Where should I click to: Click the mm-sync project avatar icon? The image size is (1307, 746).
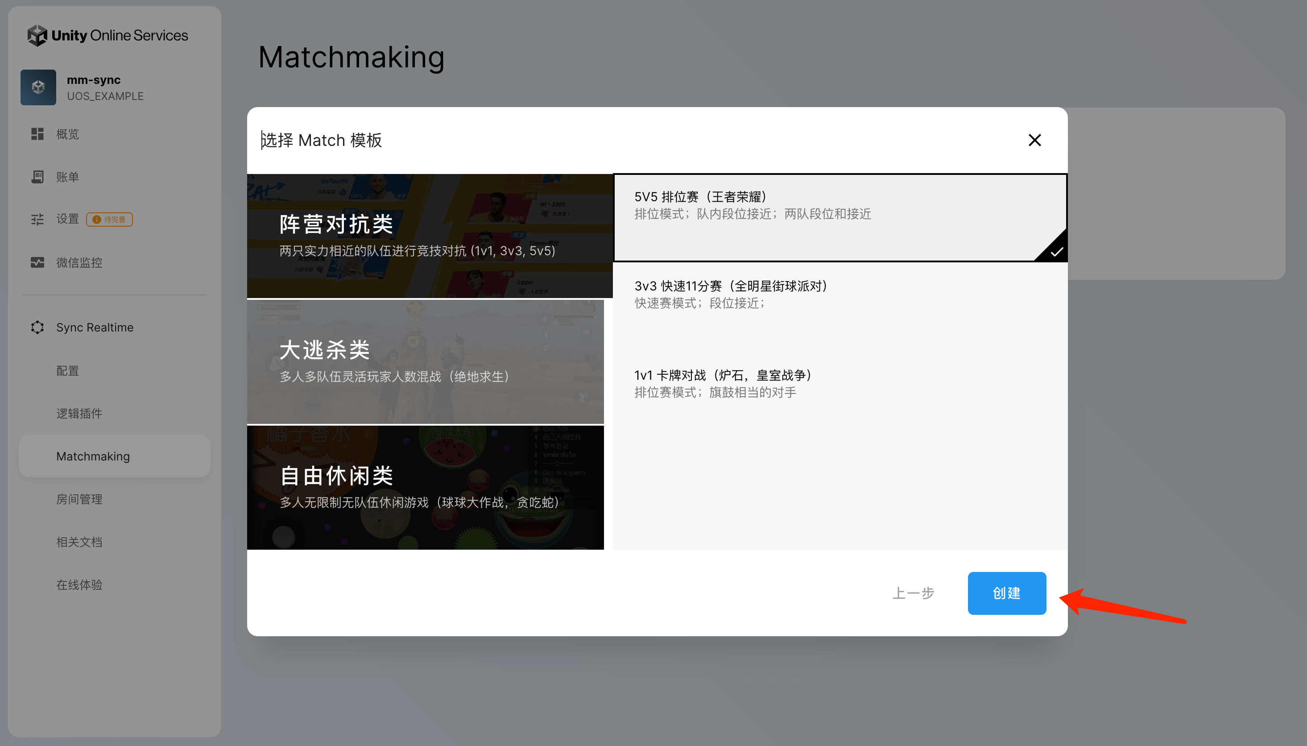pyautogui.click(x=38, y=87)
